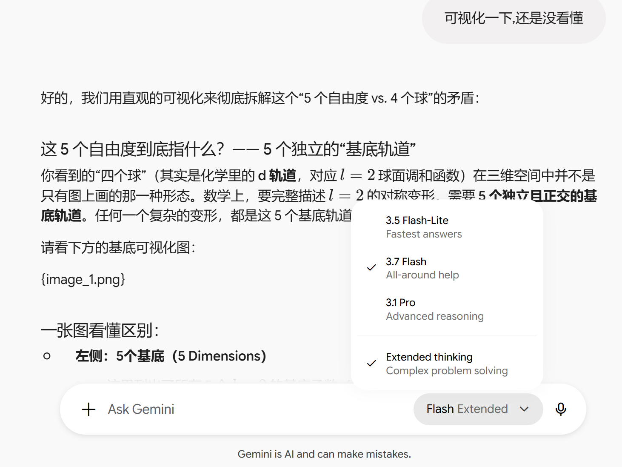Click checkmark beside Extended thinking

click(x=371, y=363)
